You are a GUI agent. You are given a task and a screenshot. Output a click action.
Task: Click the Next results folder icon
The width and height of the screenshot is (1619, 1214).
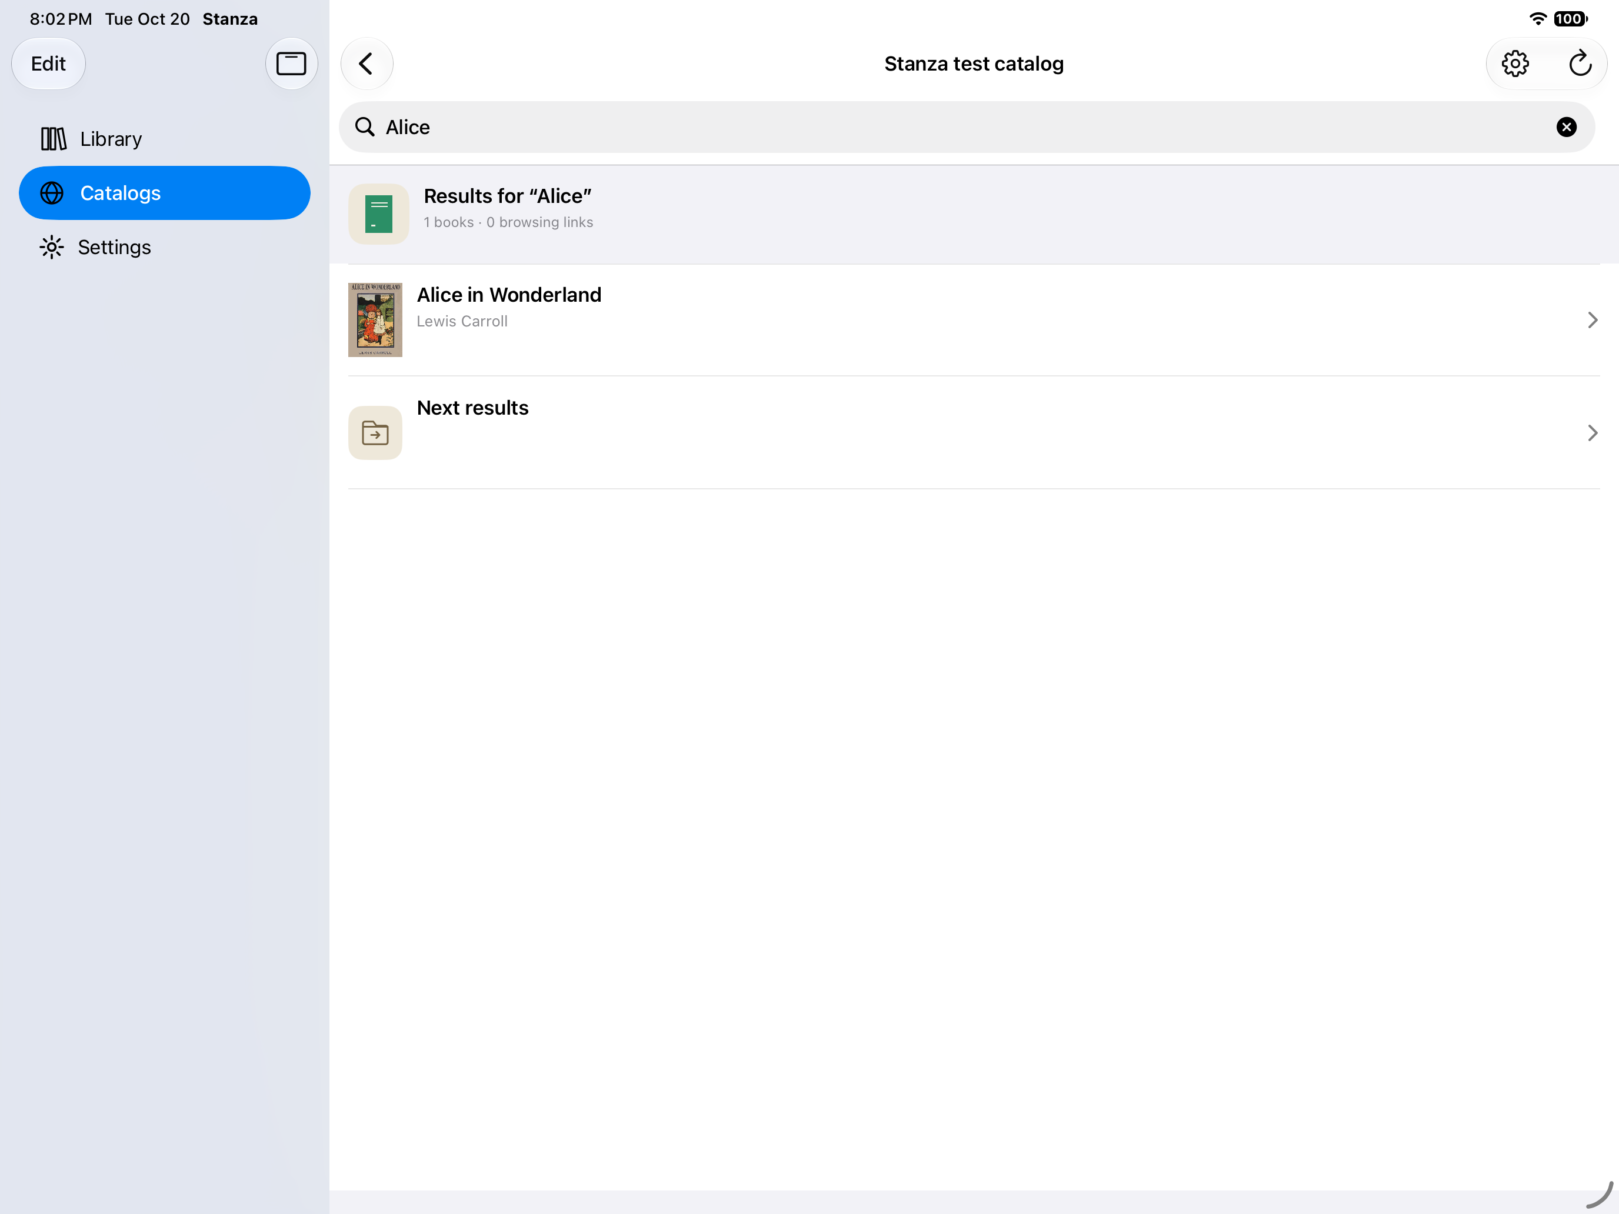coord(375,432)
